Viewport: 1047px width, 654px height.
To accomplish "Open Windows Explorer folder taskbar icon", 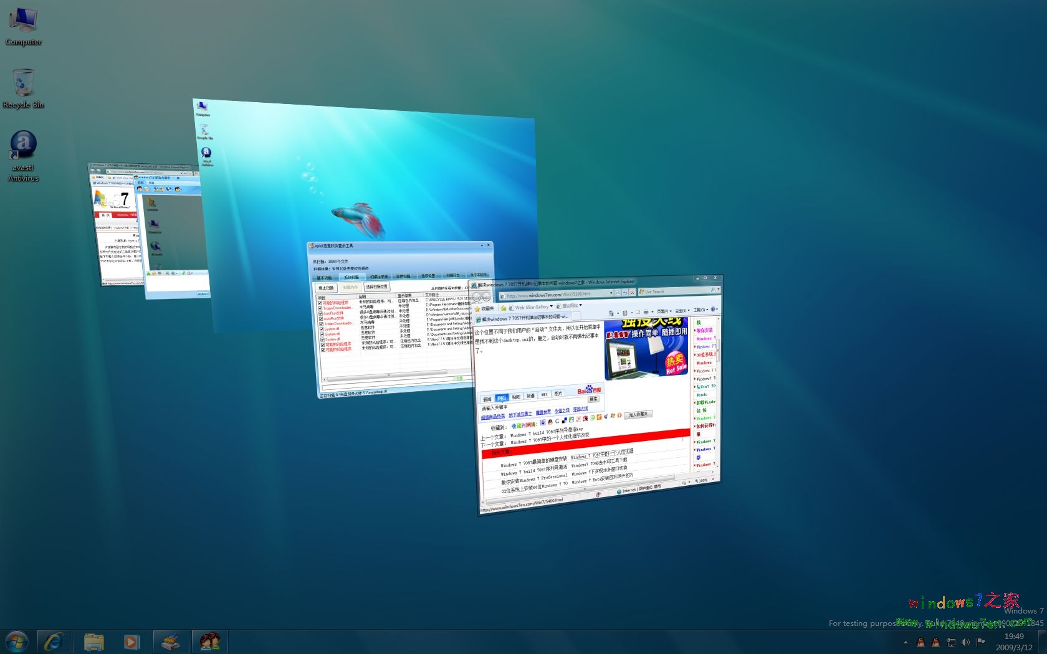I will pos(93,642).
